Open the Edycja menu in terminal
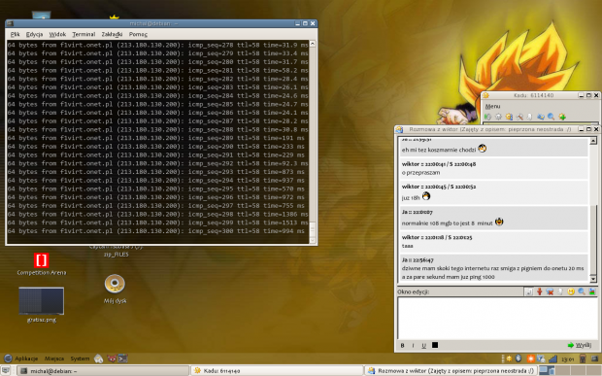This screenshot has height=376, width=602. [x=34, y=34]
